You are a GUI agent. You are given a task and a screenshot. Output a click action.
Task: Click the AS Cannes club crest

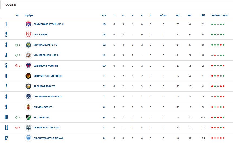tap(28, 35)
